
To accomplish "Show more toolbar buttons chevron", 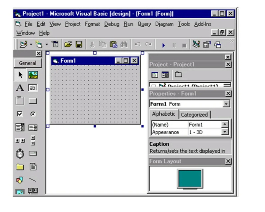I will point(231,41).
